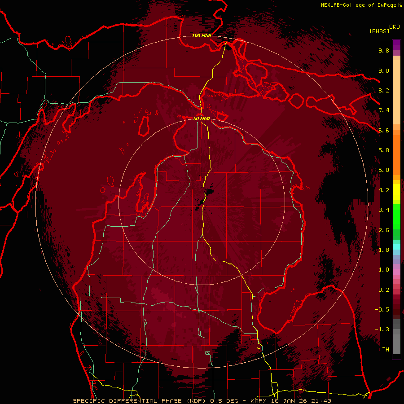The width and height of the screenshot is (404, 404).
Task: Click the 0.2 legend value
Action: click(384, 290)
